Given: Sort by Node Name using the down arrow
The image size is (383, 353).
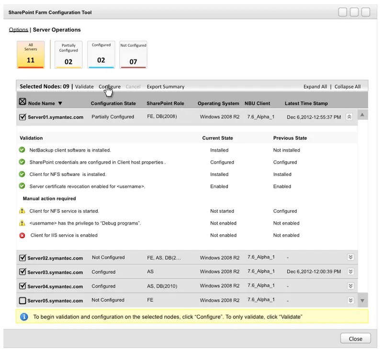Looking at the screenshot, I should pos(60,104).
